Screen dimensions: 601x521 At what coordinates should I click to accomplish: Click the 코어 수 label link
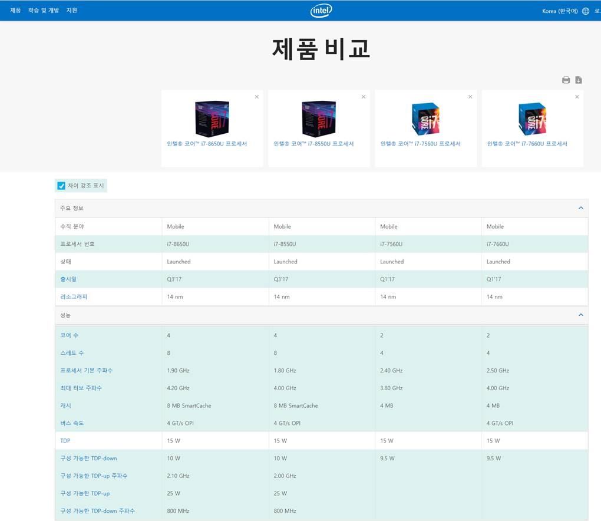tap(69, 335)
